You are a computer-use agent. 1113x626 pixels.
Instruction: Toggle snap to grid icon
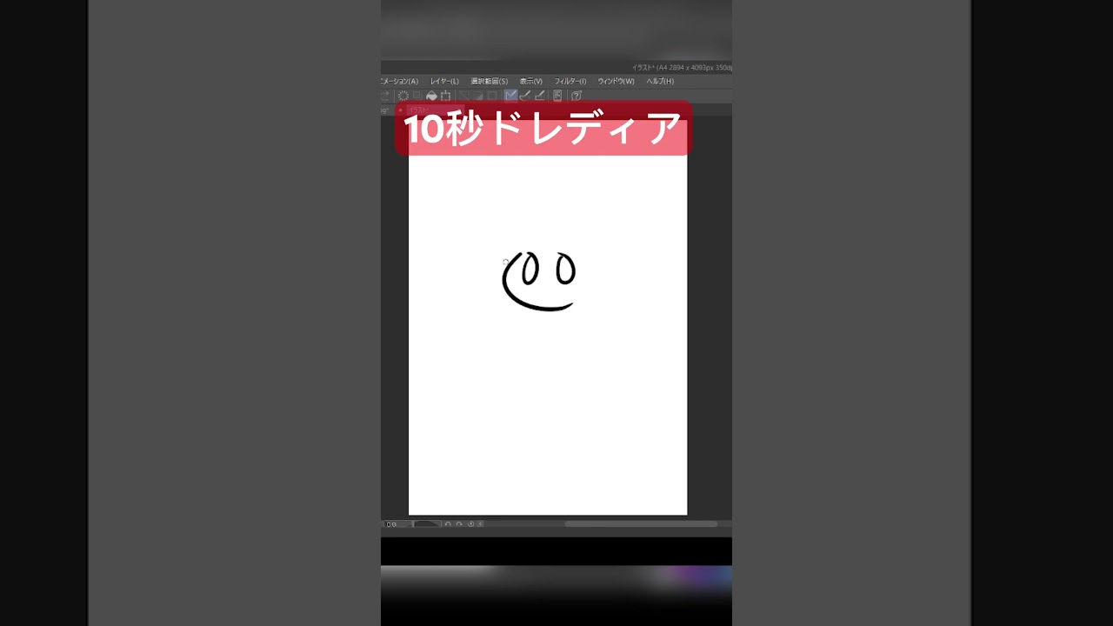[x=539, y=96]
